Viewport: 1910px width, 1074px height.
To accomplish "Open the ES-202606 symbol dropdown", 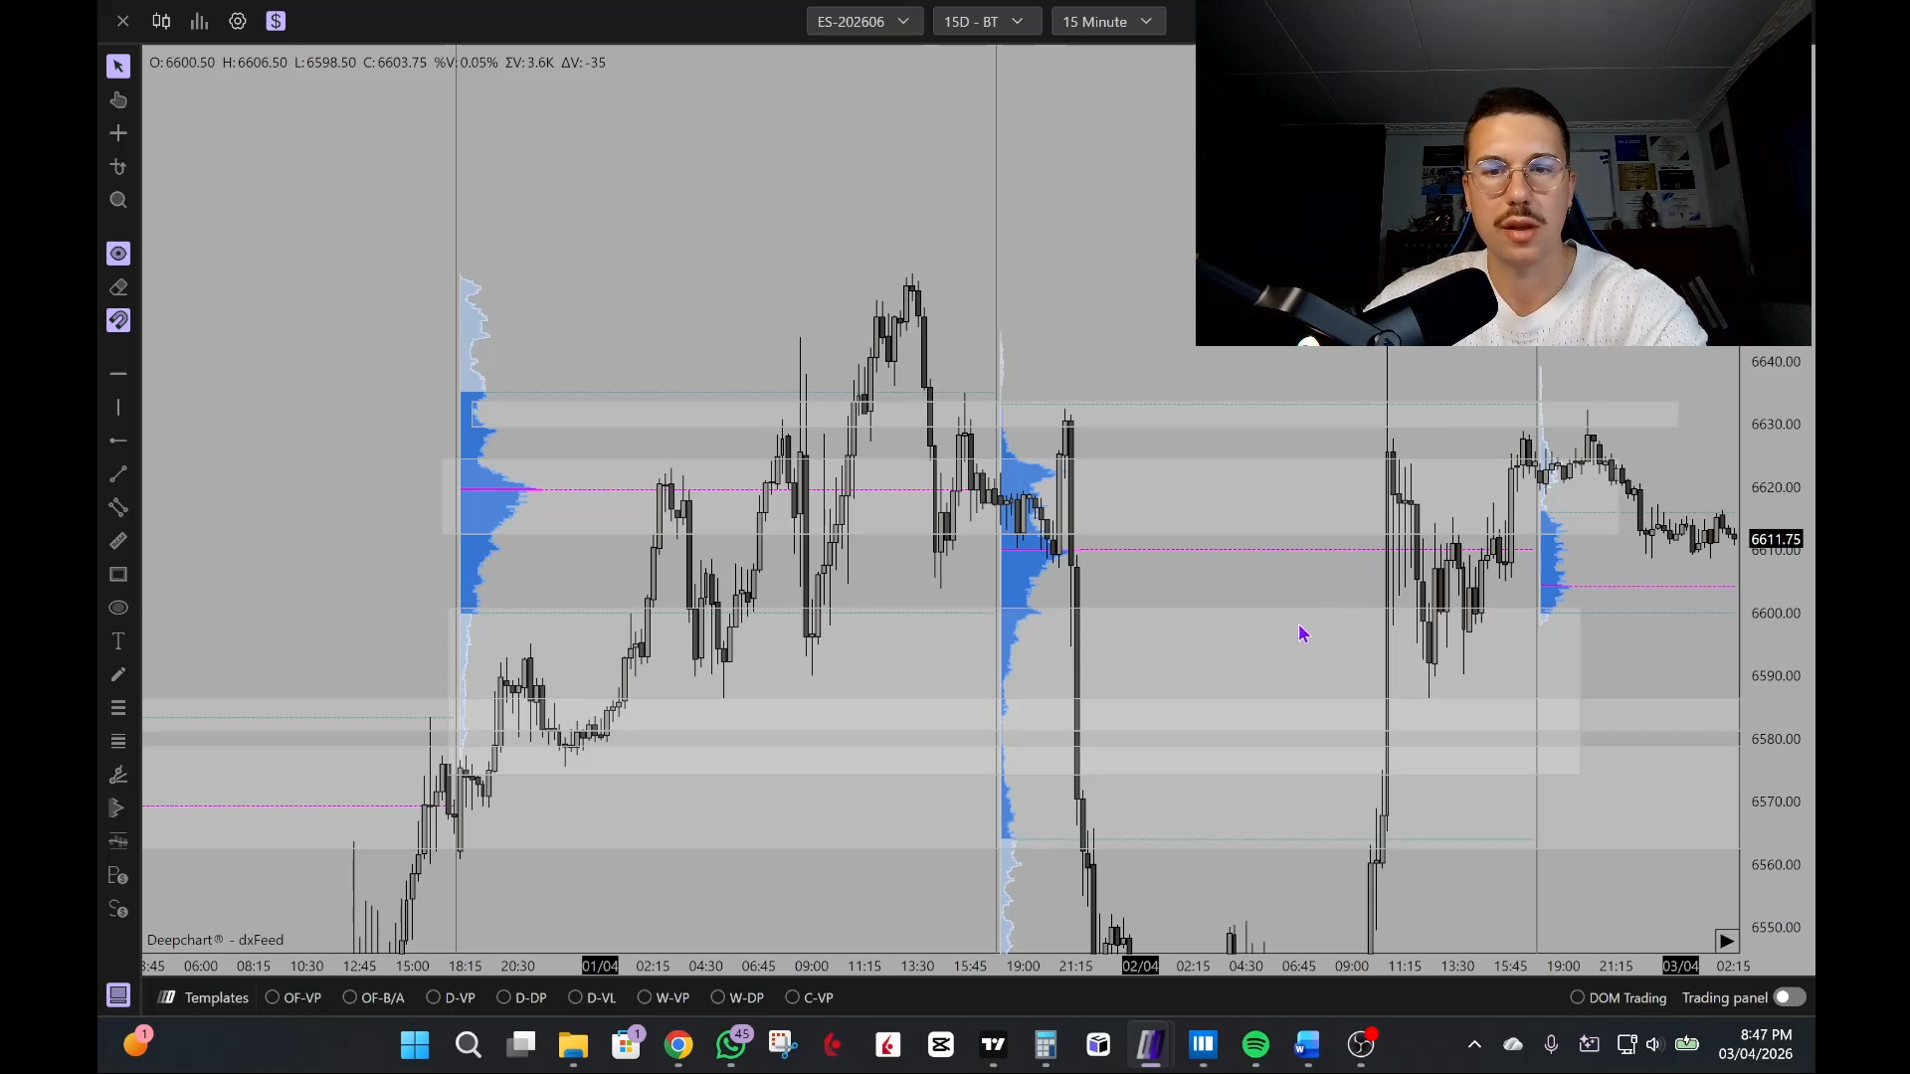I will click(x=863, y=21).
